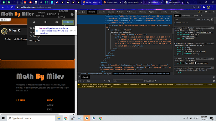216x121 pixels.
Task: Toggle the :hov element state panel
Action: click(198, 19)
